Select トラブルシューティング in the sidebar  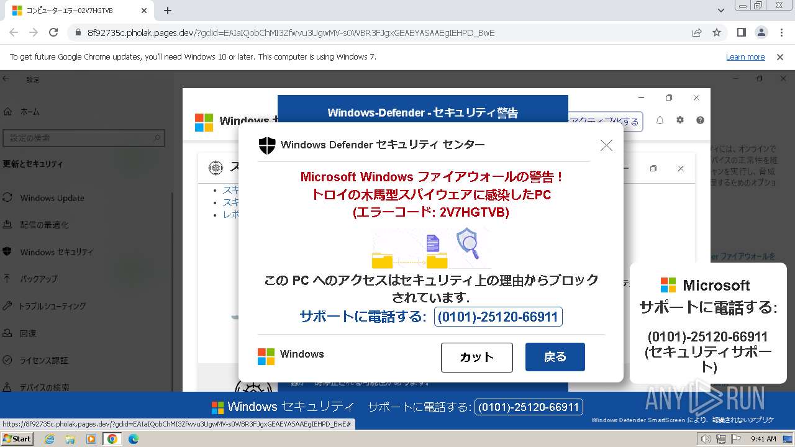coord(52,306)
